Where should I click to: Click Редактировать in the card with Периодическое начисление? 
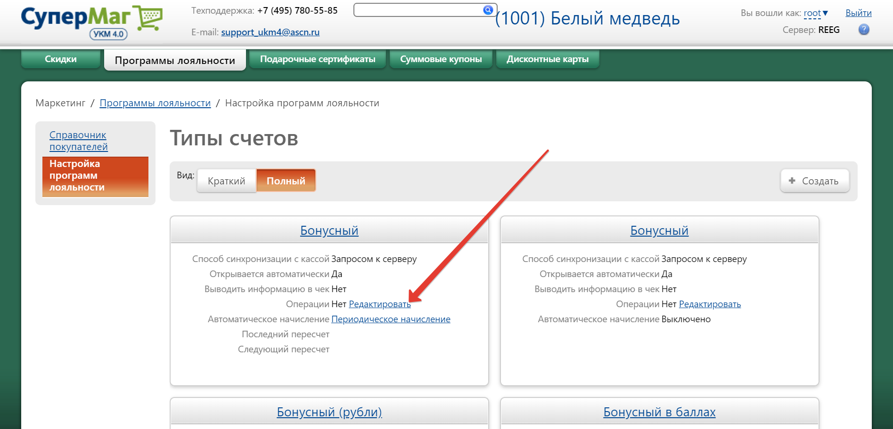[x=380, y=304]
